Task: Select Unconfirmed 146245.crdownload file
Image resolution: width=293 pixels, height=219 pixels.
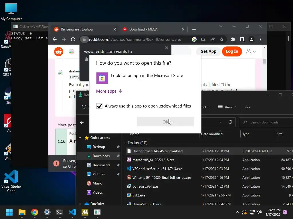Action: pyautogui.click(x=209, y=151)
